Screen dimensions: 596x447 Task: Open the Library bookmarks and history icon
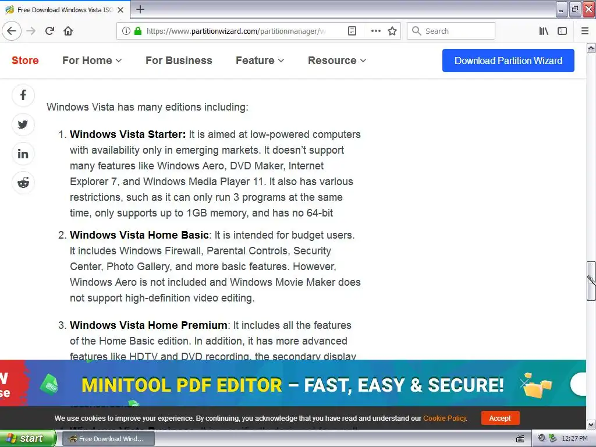544,31
